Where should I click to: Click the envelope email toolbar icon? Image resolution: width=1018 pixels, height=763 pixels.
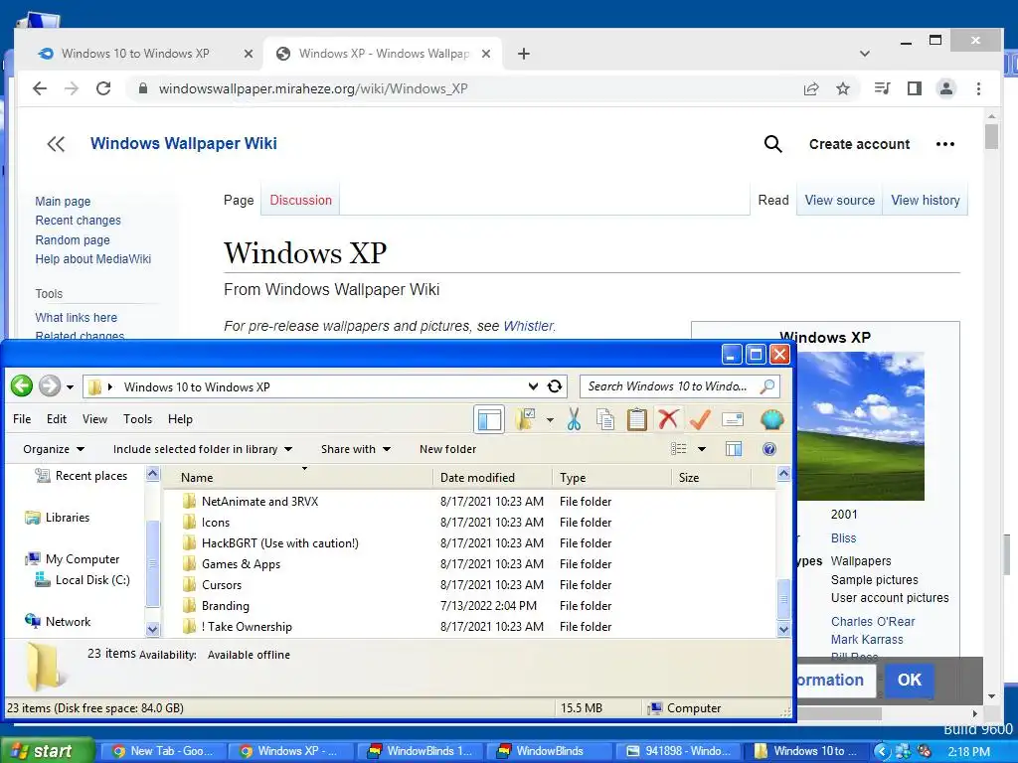pyautogui.click(x=733, y=419)
